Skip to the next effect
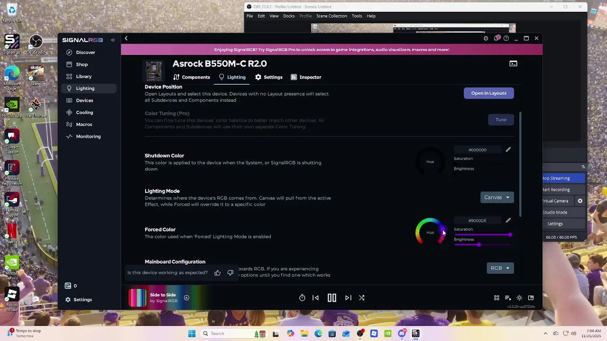Image resolution: width=607 pixels, height=341 pixels. point(348,298)
